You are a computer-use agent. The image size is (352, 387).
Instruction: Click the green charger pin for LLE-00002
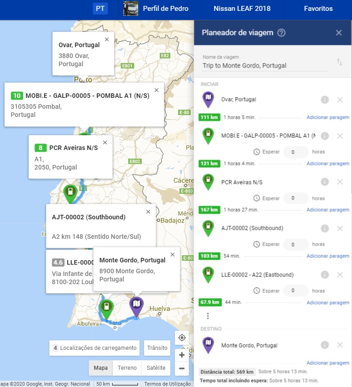coord(208,275)
